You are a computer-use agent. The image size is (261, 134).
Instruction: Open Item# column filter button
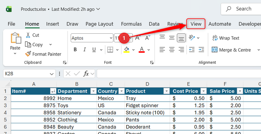53,91
